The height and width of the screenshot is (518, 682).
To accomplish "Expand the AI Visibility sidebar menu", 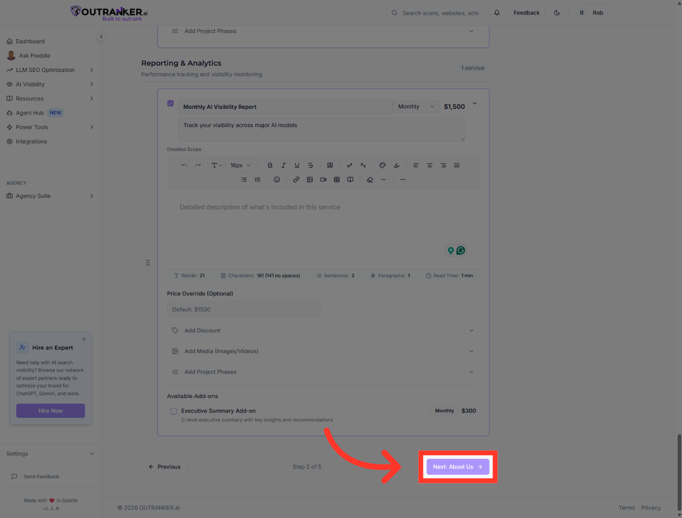I will click(50, 84).
